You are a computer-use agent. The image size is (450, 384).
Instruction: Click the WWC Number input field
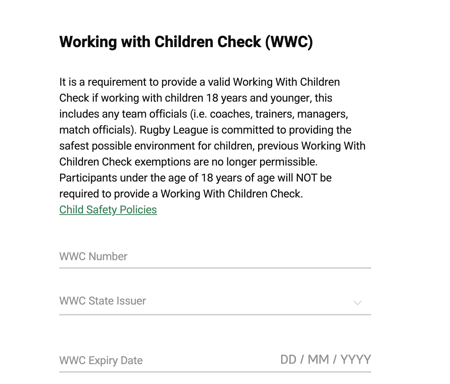[x=215, y=257]
